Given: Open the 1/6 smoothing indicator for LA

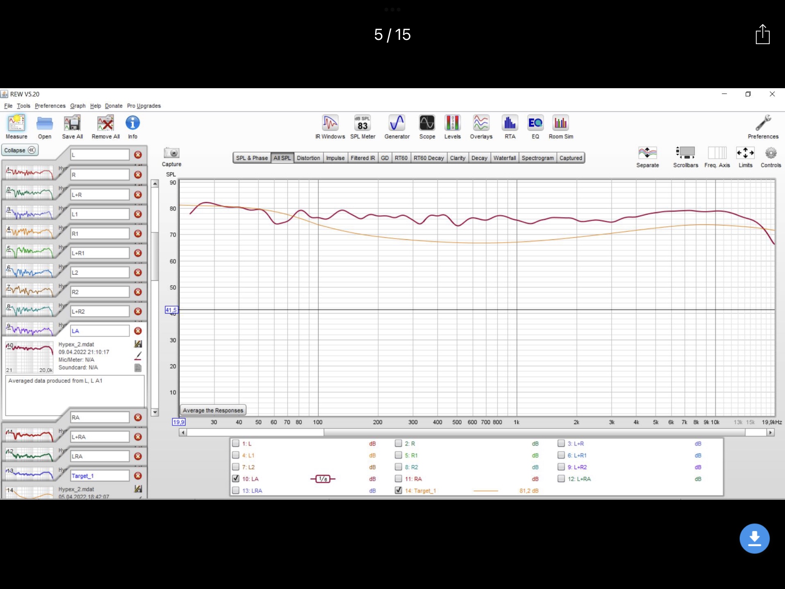Looking at the screenshot, I should coord(323,479).
